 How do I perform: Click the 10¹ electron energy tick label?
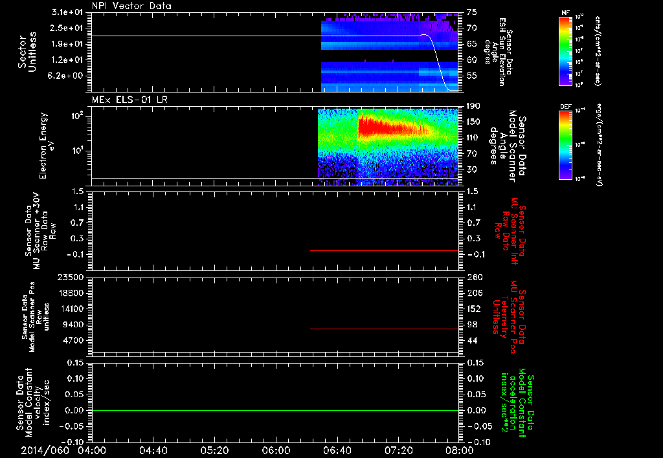(x=76, y=151)
